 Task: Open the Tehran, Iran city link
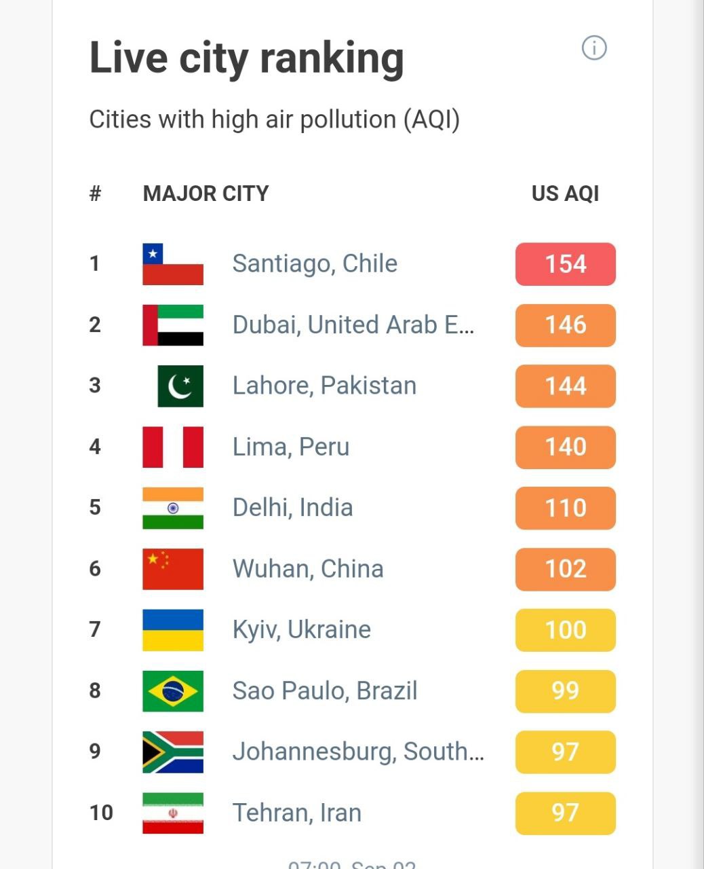(x=297, y=813)
